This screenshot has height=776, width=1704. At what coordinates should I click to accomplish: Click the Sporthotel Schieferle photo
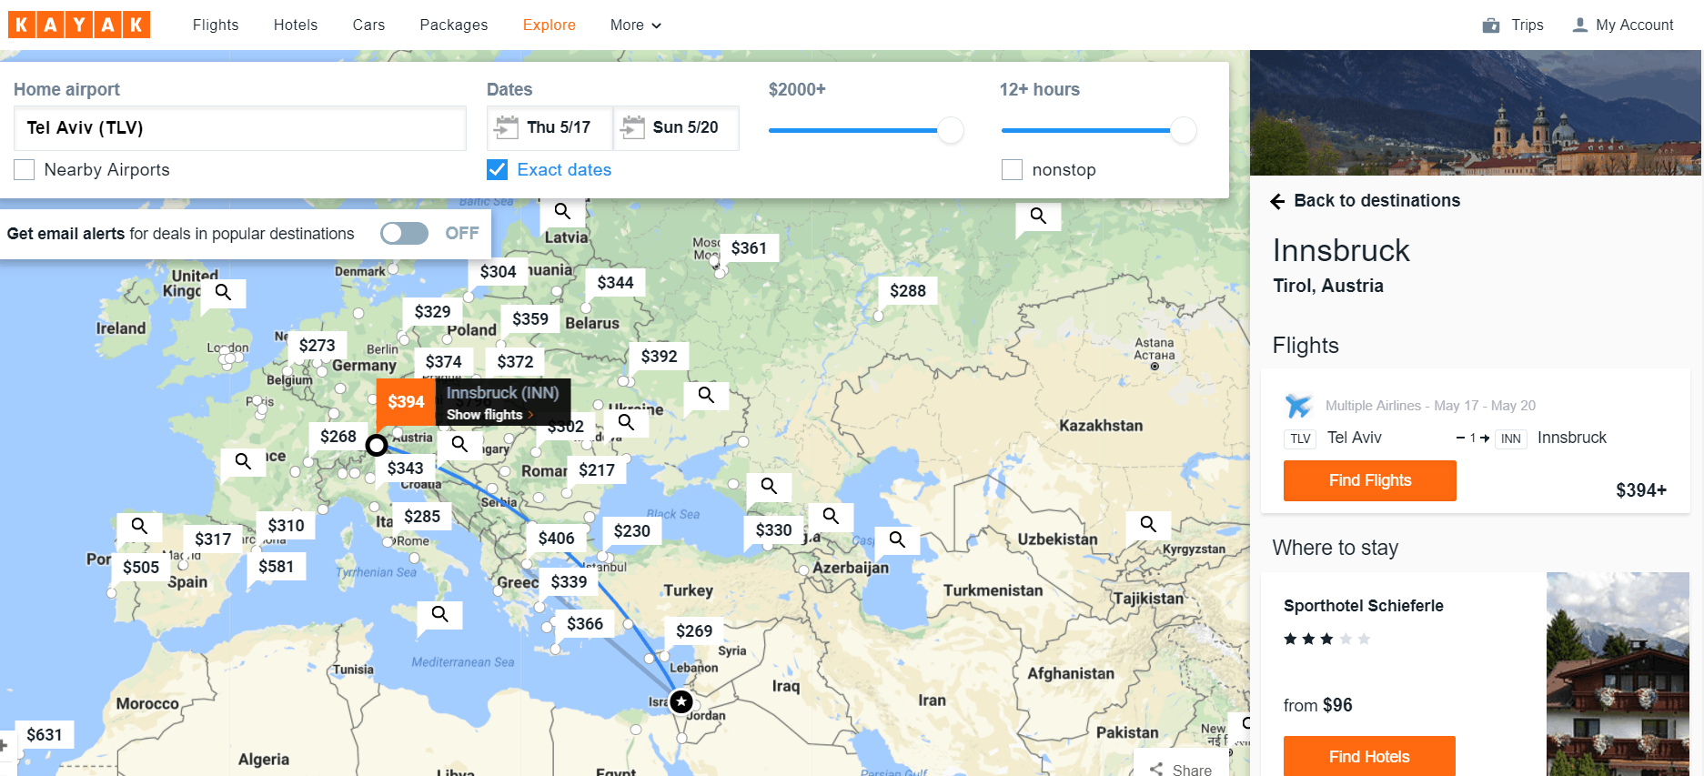pyautogui.click(x=1618, y=674)
